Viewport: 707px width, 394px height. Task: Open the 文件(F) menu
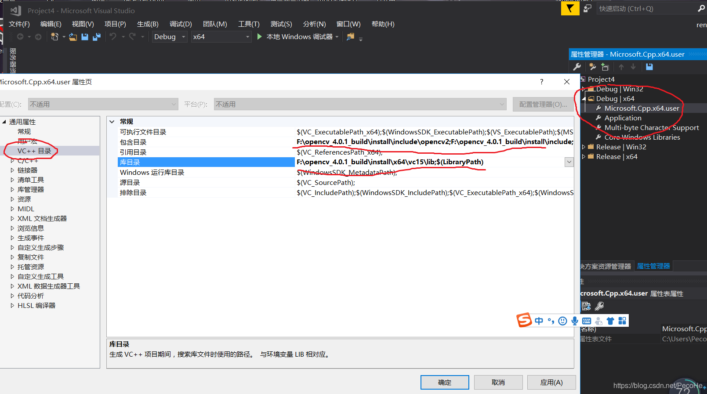[x=19, y=24]
